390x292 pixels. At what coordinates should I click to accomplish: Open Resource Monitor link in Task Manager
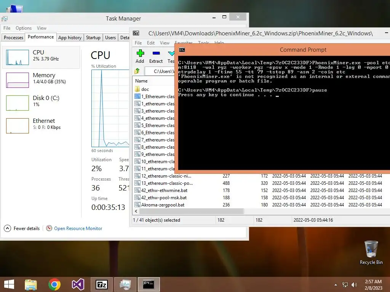click(78, 229)
